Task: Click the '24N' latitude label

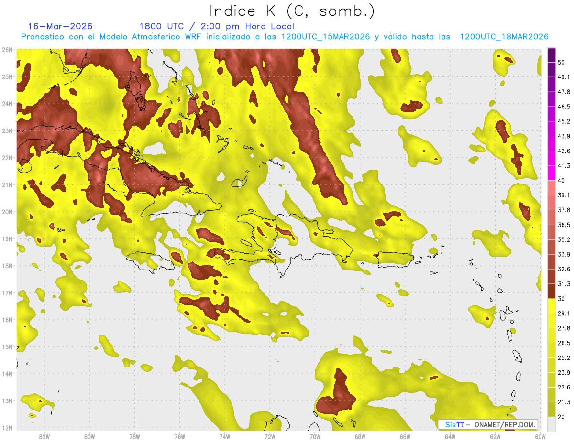Action: [x=7, y=104]
